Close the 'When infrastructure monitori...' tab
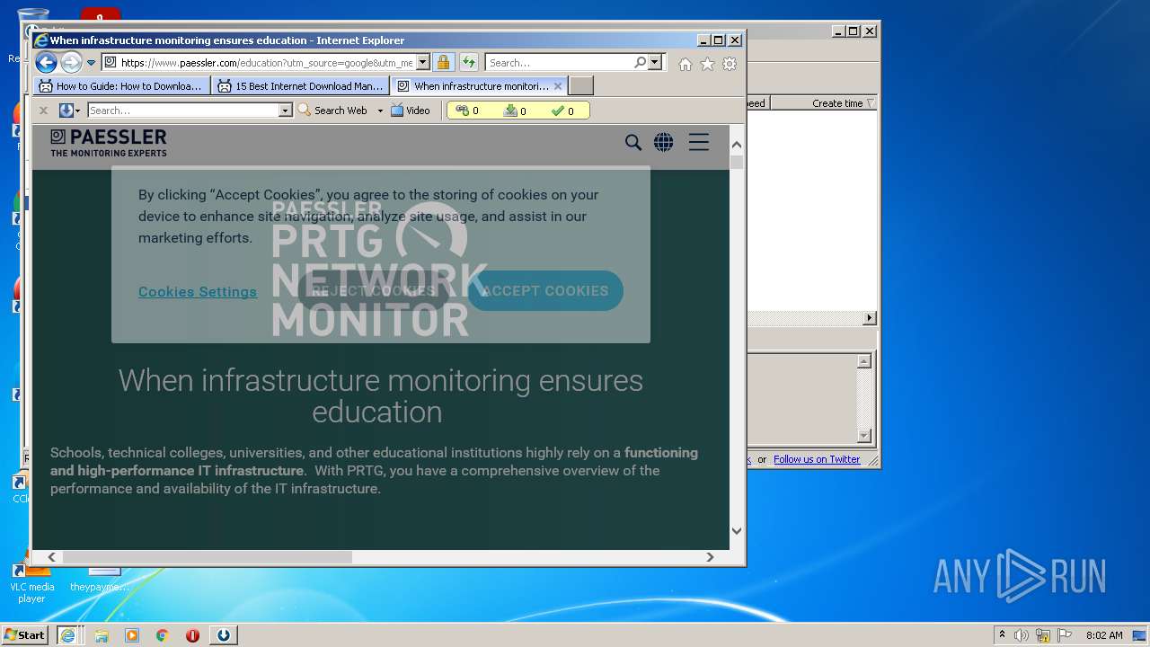Image resolution: width=1150 pixels, height=647 pixels. [x=558, y=86]
